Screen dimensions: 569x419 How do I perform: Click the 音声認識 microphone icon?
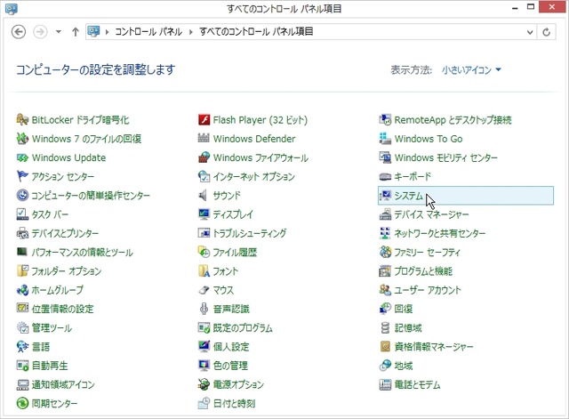point(204,309)
